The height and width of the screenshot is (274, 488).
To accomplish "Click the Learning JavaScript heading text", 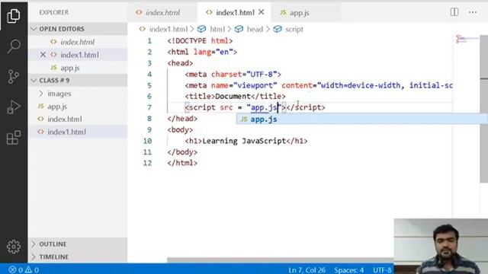I will click(x=244, y=141).
